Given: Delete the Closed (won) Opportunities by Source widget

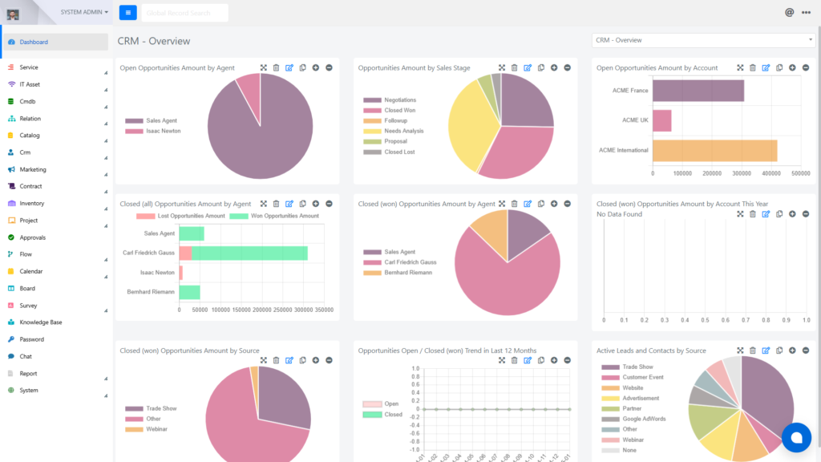Looking at the screenshot, I should [x=277, y=360].
